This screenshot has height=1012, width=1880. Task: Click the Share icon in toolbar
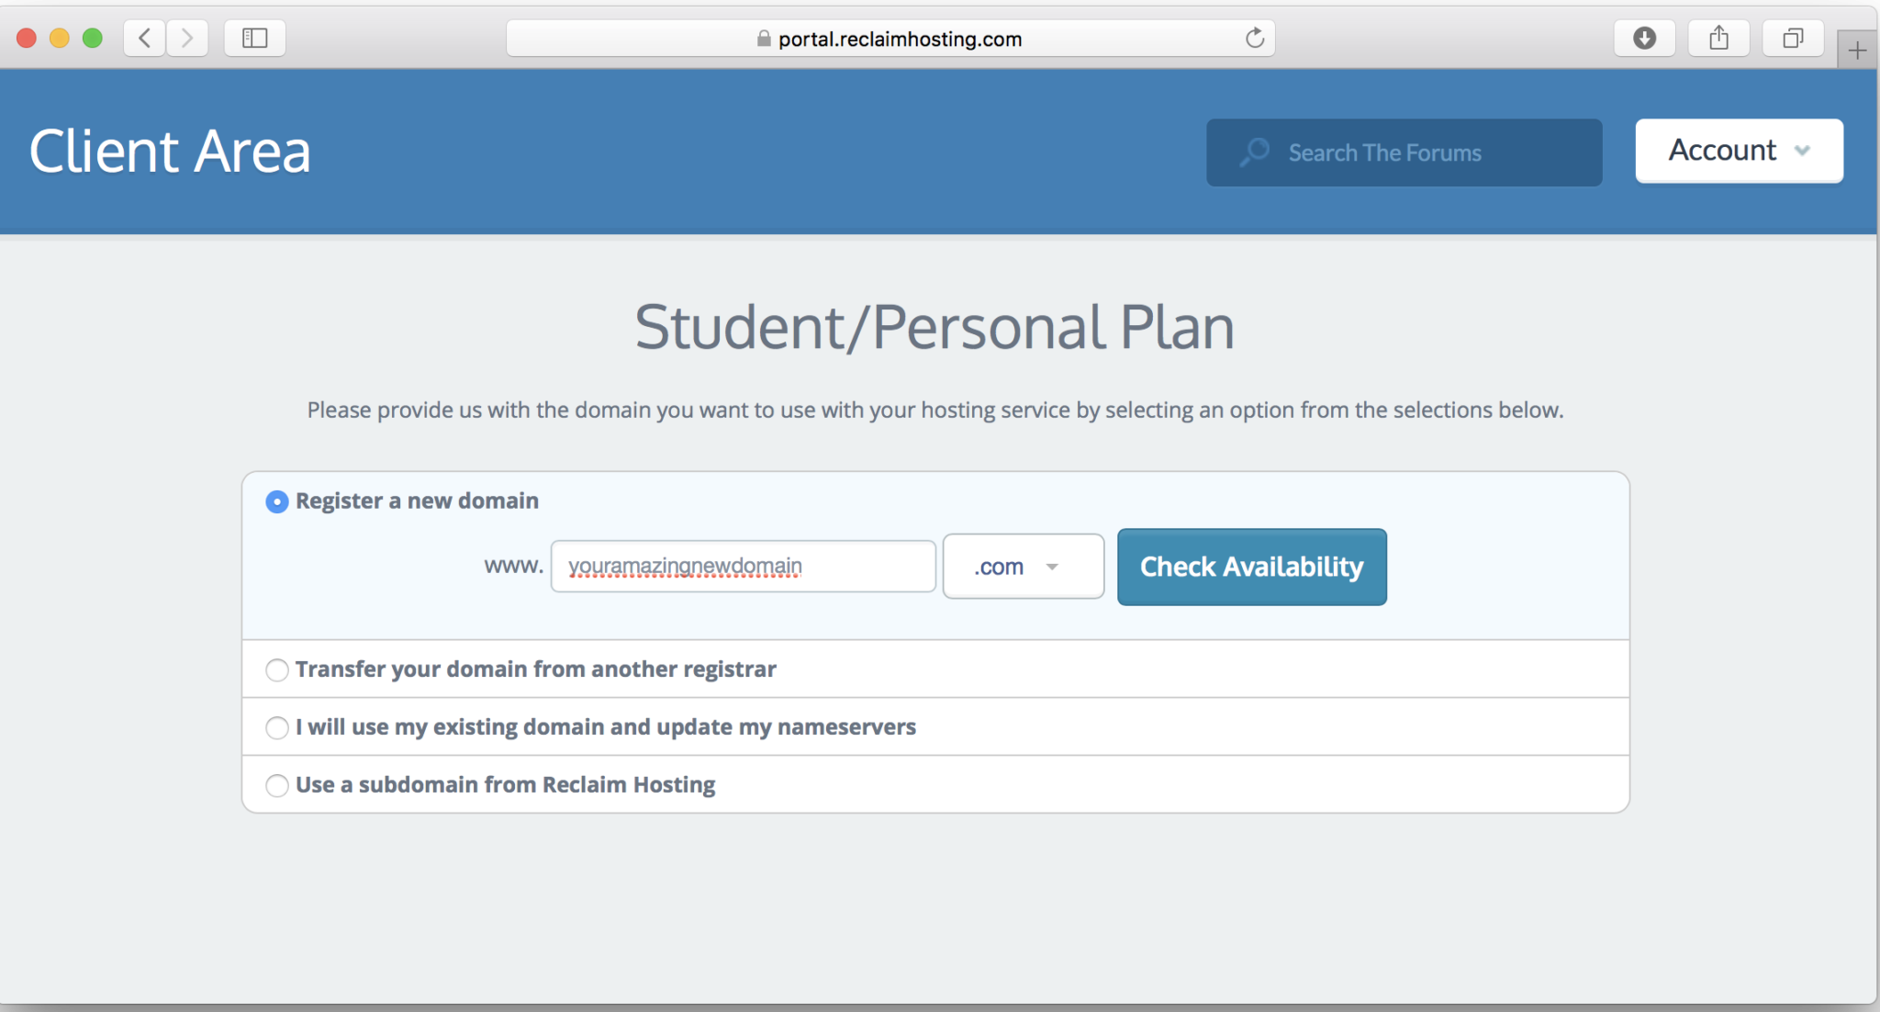click(1718, 39)
